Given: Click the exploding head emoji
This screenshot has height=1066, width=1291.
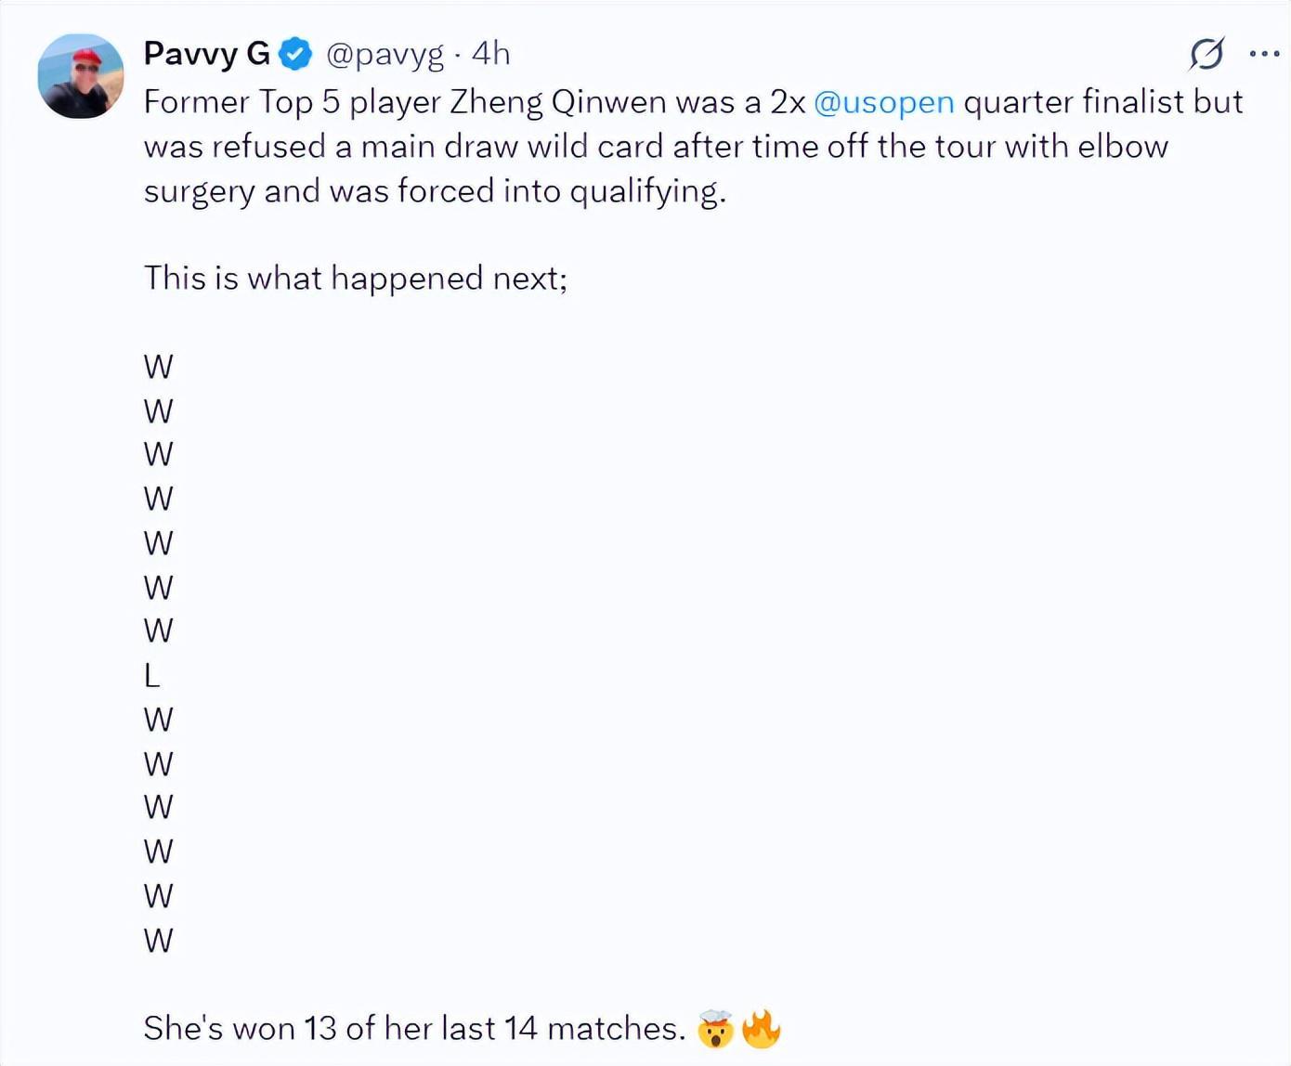Looking at the screenshot, I should pyautogui.click(x=715, y=1029).
